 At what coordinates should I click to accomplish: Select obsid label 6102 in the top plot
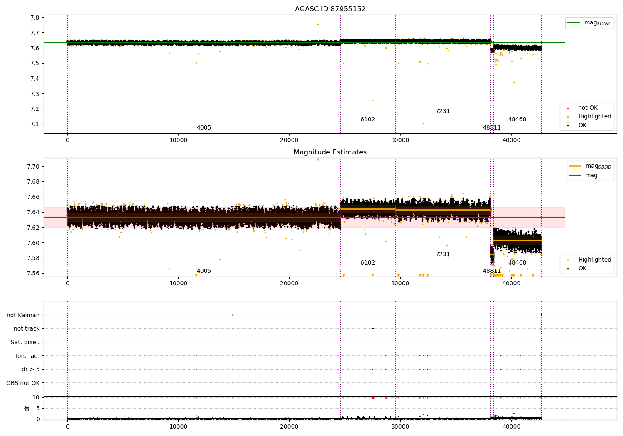click(368, 120)
